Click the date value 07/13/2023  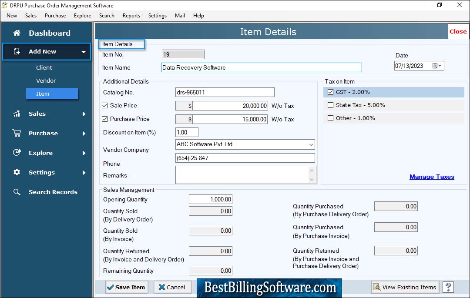pos(409,66)
